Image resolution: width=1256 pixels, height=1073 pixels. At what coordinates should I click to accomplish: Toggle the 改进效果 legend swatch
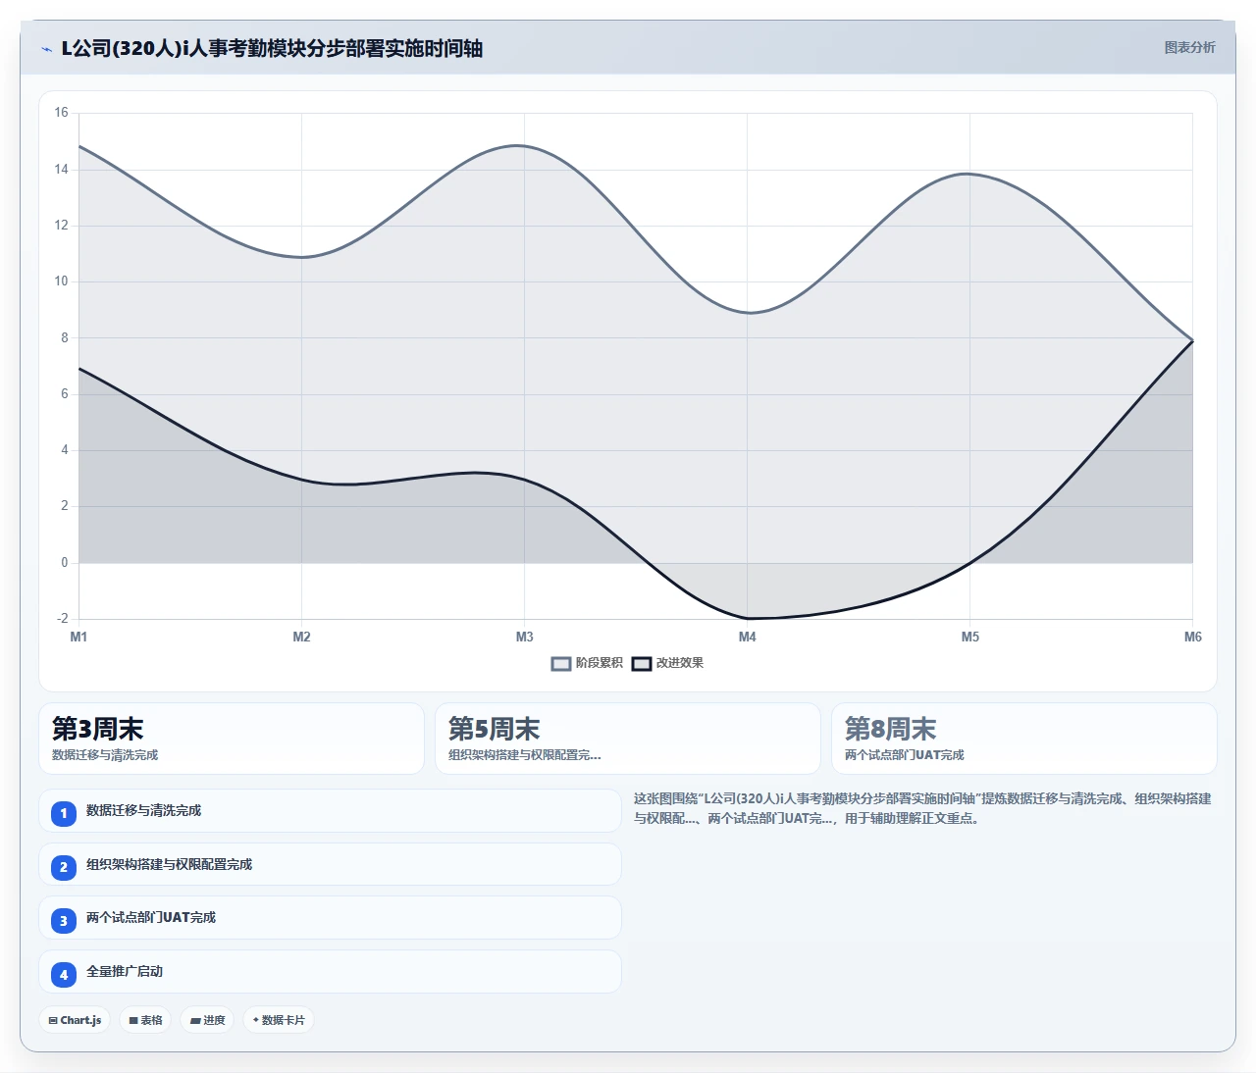[x=642, y=664]
